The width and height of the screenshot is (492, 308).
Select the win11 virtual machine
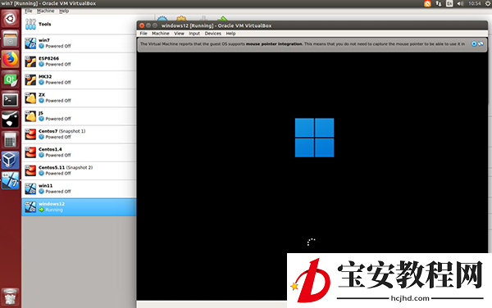coord(79,188)
